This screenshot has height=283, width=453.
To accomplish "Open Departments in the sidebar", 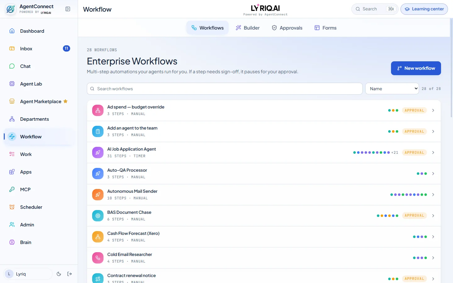I will pos(39,119).
